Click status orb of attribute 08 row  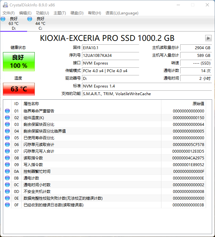(7, 158)
